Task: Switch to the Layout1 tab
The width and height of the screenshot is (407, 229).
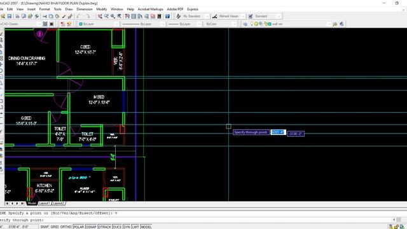Action: click(45, 204)
